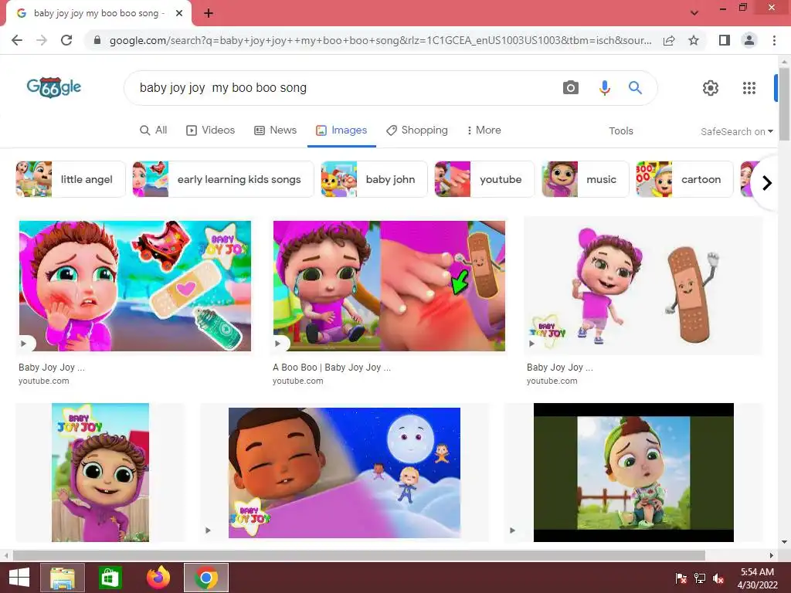
Task: Expand the More search categories menu
Action: point(484,130)
